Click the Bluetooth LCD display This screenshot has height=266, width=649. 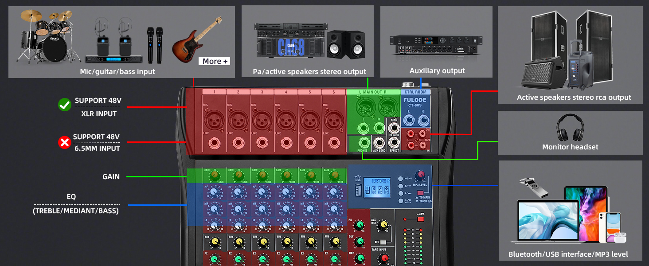[378, 187]
